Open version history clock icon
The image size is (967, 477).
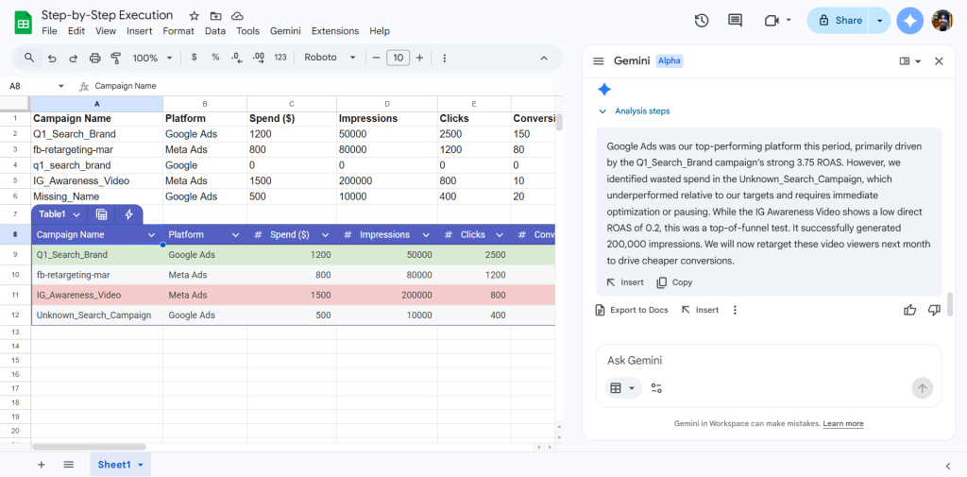702,21
